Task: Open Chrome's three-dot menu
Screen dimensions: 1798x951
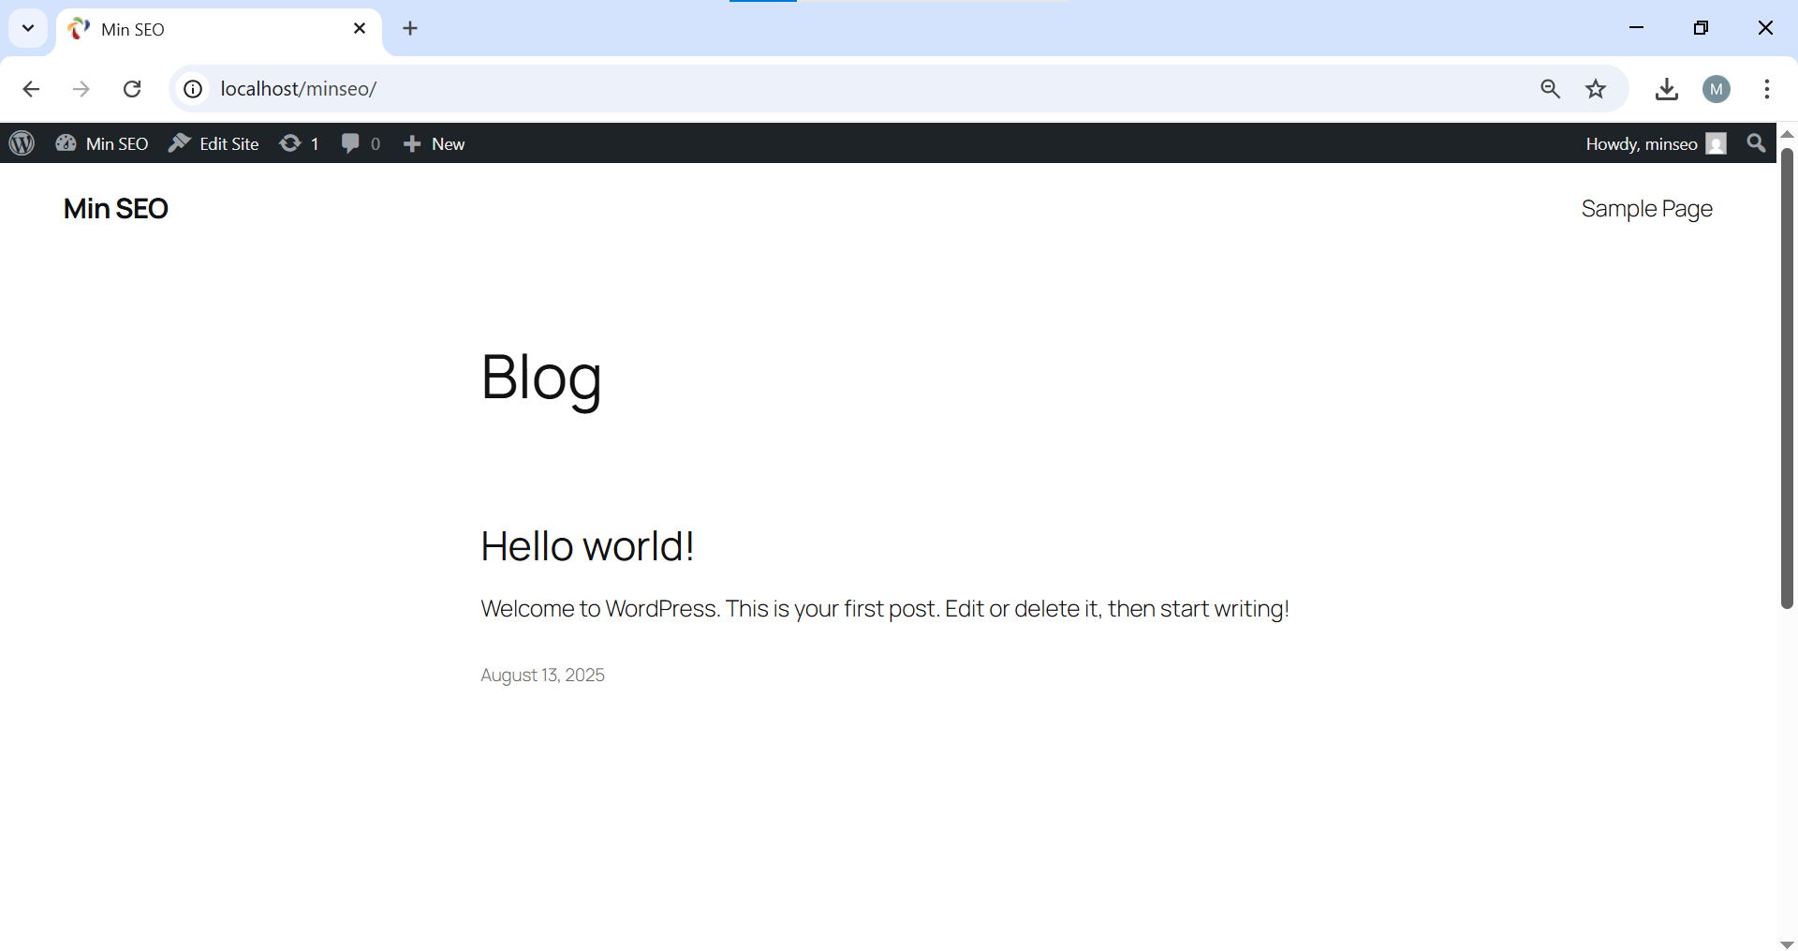Action: (1766, 89)
